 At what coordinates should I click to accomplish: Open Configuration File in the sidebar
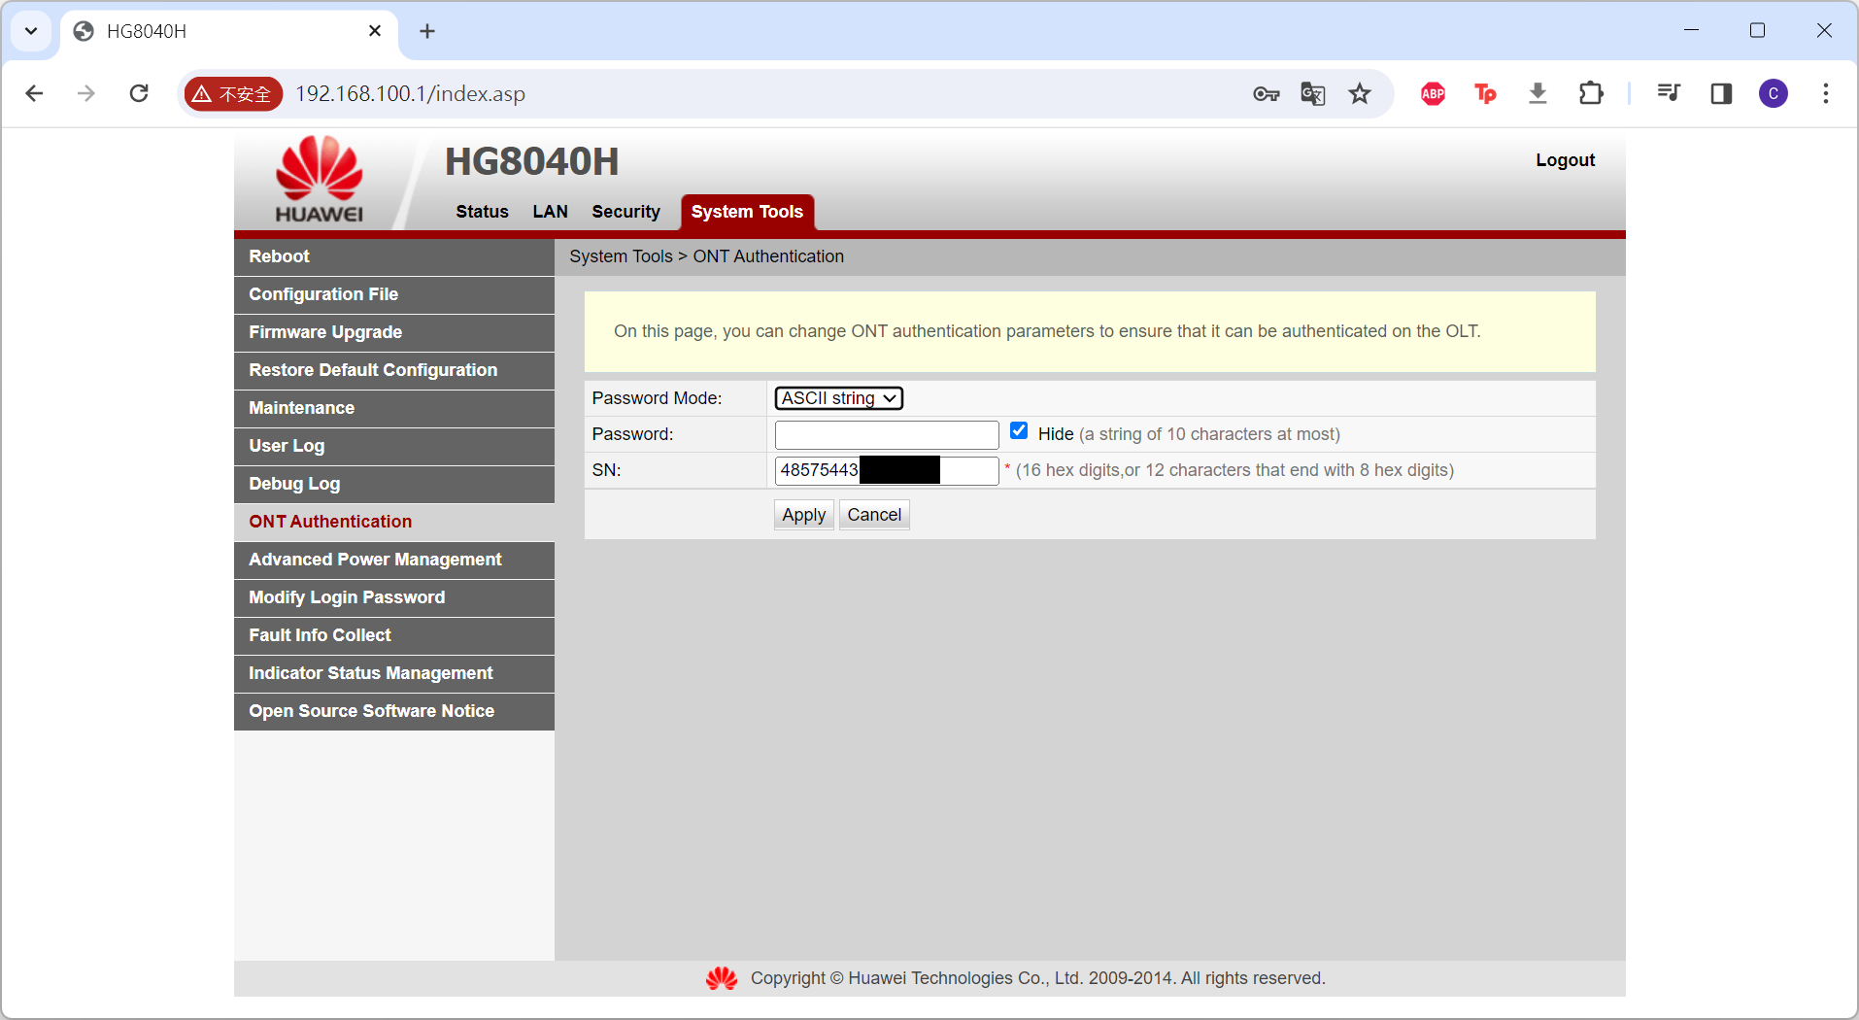394,294
